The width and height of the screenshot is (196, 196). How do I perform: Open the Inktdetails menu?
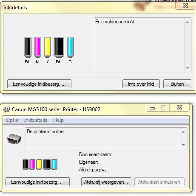[36, 120]
